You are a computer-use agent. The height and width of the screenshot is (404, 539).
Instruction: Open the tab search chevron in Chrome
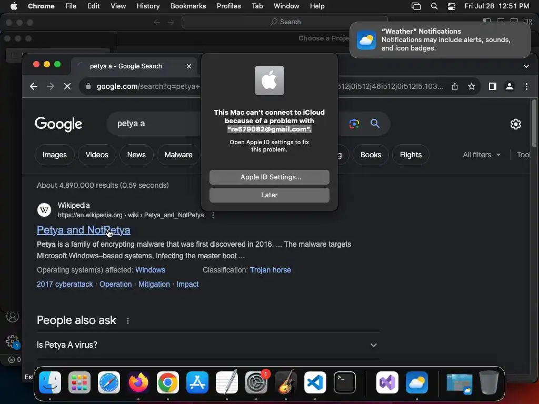[x=526, y=66]
